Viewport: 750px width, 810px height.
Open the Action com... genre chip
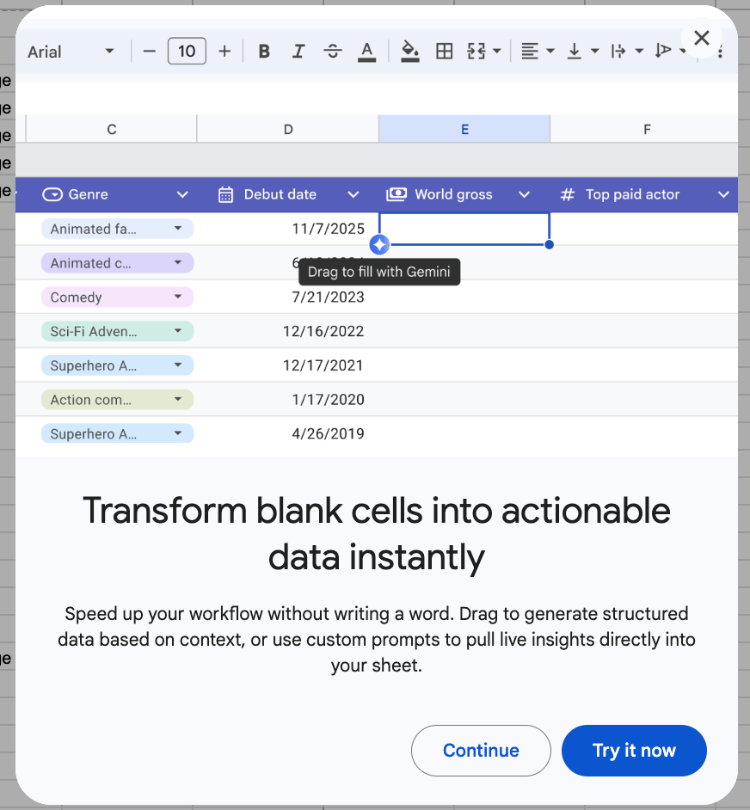click(x=117, y=399)
